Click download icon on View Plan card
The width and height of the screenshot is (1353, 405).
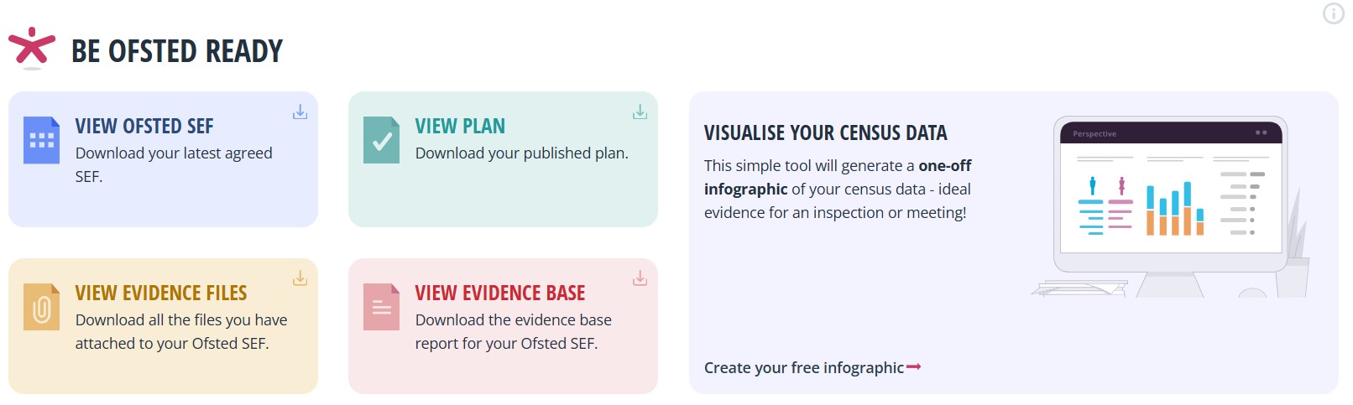pos(640,112)
